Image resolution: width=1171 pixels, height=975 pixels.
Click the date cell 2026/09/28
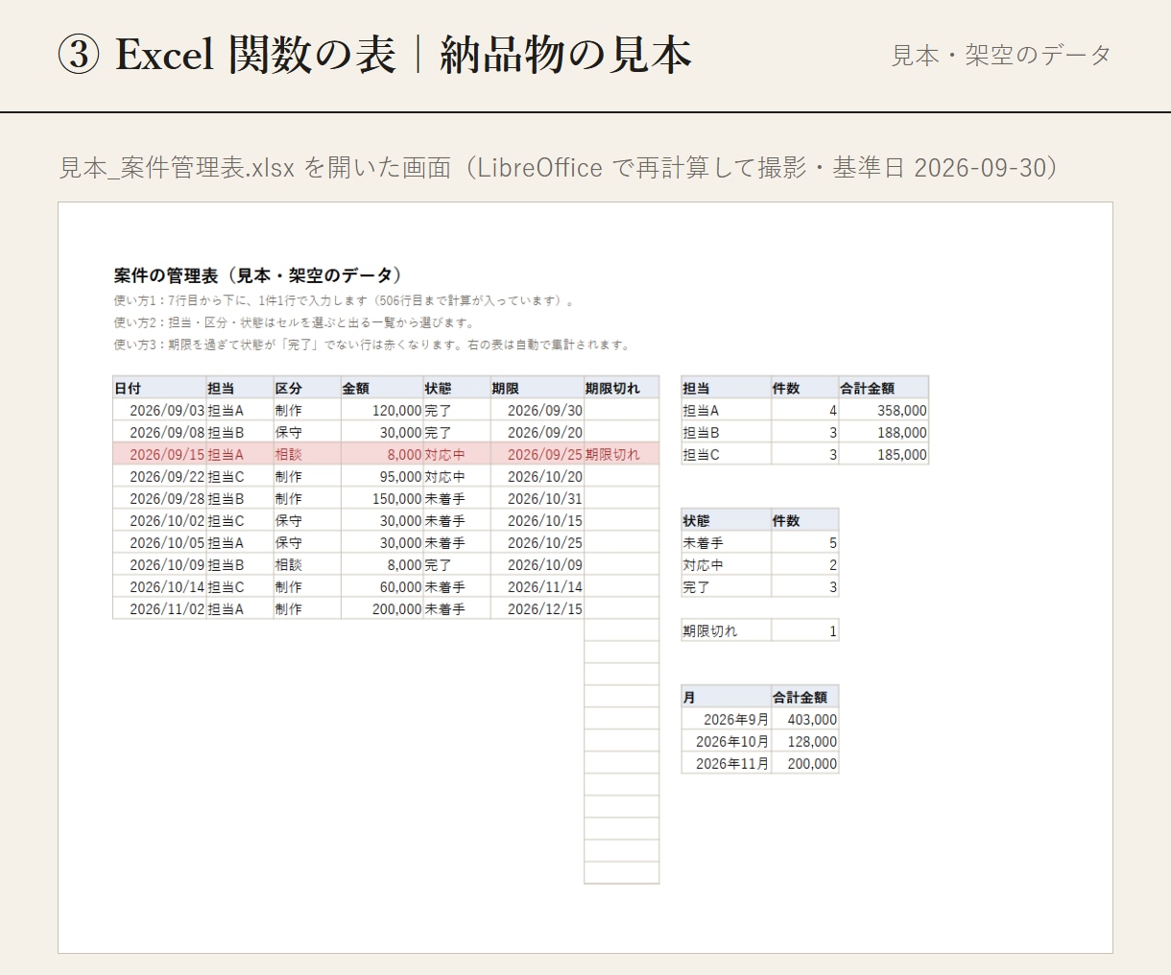(x=159, y=498)
